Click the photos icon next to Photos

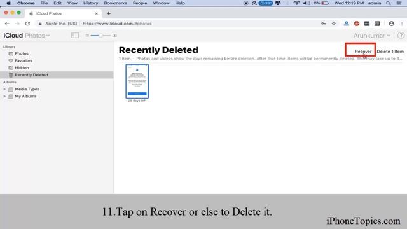pyautogui.click(x=11, y=53)
